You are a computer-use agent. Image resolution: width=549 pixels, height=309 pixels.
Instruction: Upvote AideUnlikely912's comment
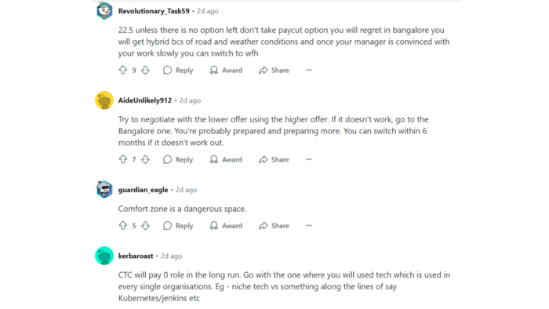pyautogui.click(x=123, y=159)
